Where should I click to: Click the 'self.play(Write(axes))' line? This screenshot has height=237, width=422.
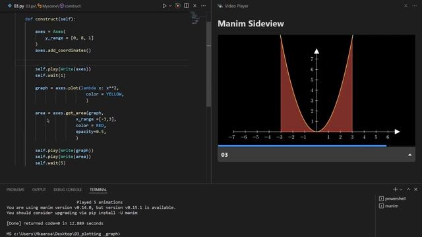[x=63, y=69]
